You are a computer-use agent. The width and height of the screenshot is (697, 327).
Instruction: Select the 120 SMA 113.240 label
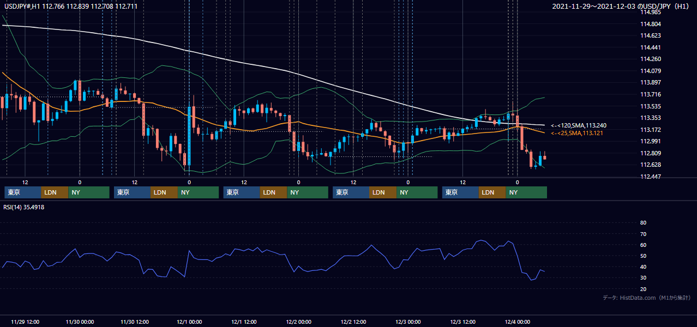coord(579,125)
